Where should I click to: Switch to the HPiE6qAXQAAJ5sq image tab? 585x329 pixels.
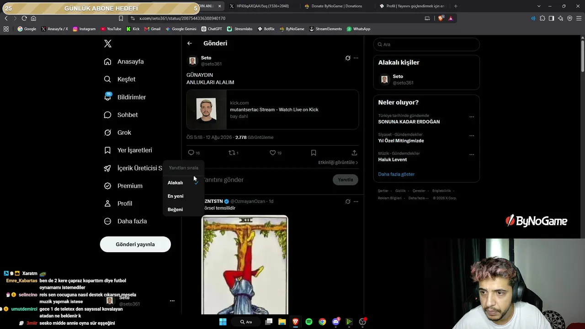click(262, 6)
